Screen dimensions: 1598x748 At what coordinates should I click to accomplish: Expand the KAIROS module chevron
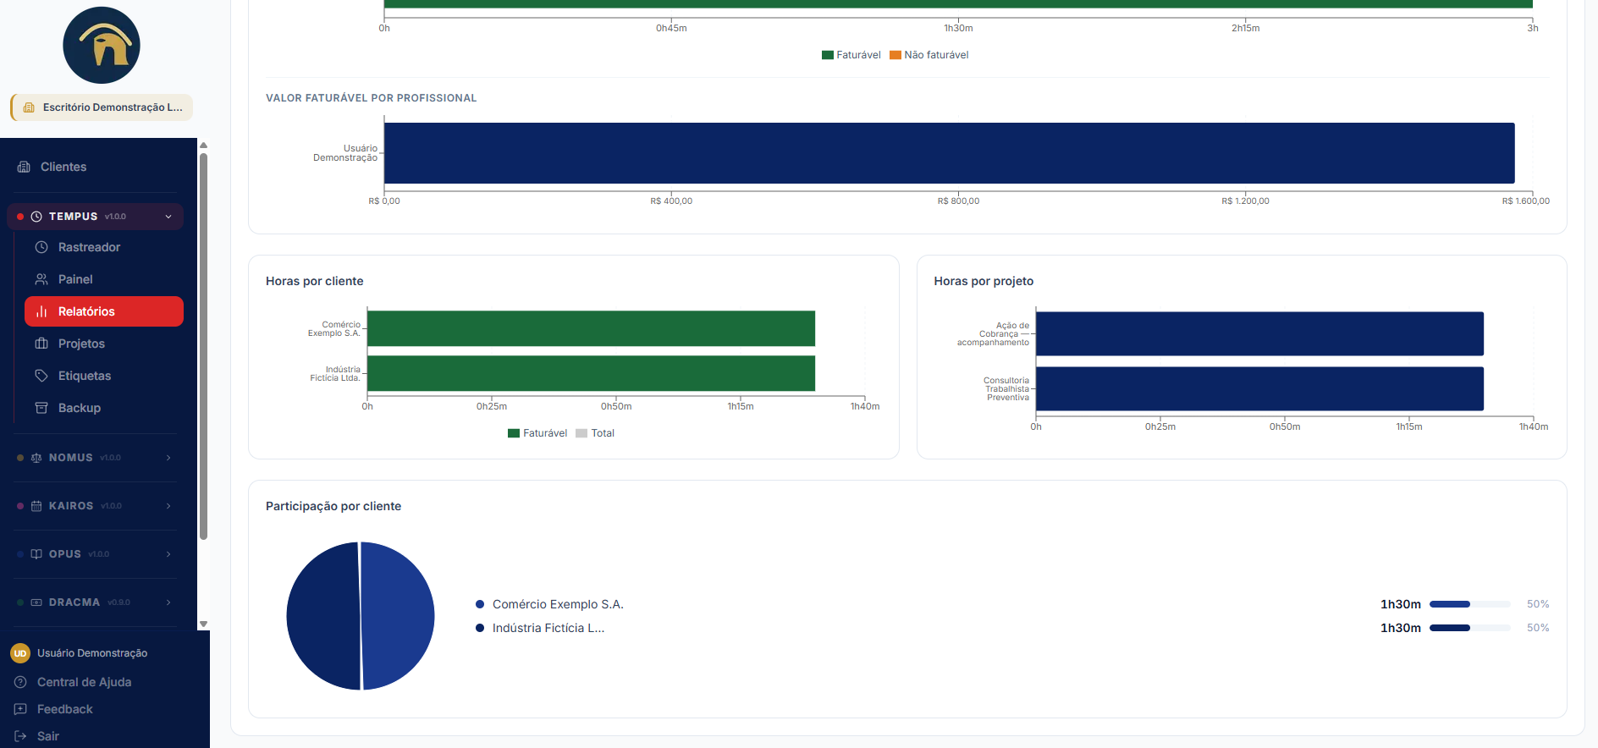pos(168,506)
